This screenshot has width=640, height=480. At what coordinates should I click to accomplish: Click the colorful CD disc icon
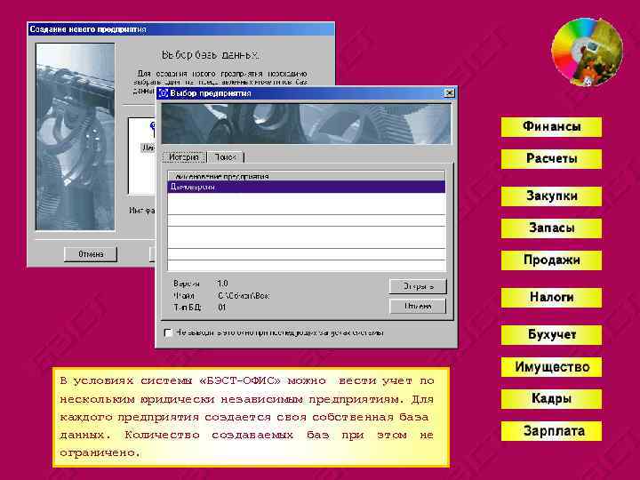(587, 52)
